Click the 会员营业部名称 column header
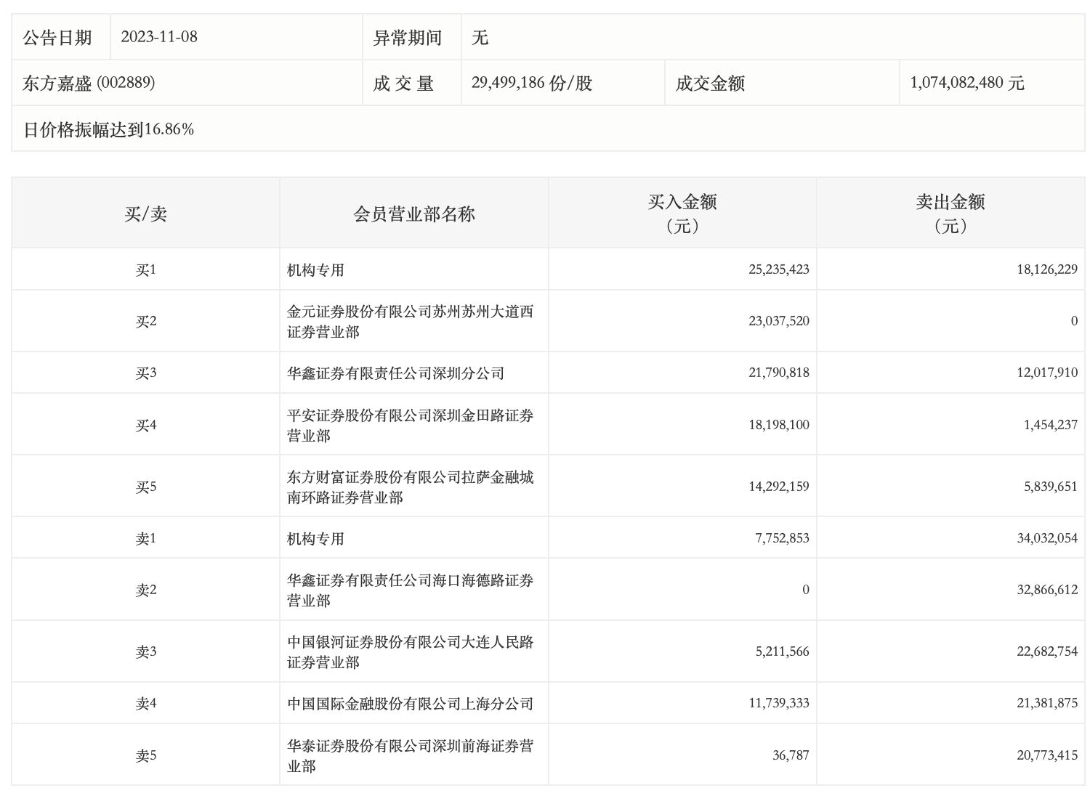This screenshot has width=1090, height=796. tap(414, 214)
